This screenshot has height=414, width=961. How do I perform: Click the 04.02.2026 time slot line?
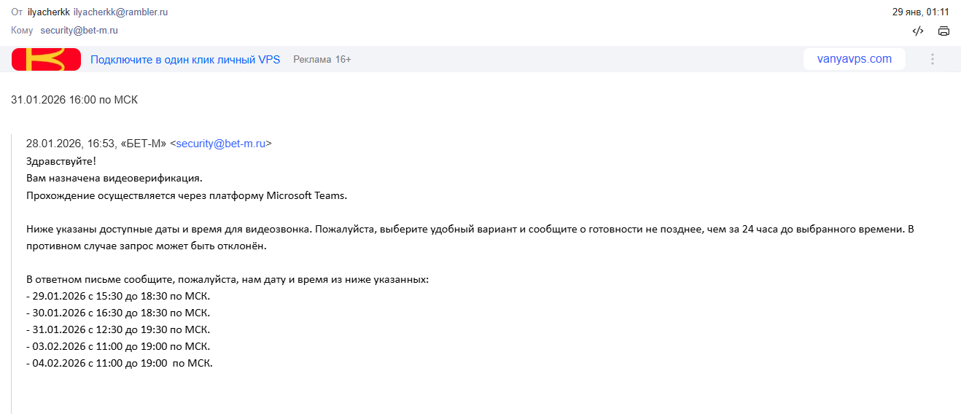tap(120, 363)
